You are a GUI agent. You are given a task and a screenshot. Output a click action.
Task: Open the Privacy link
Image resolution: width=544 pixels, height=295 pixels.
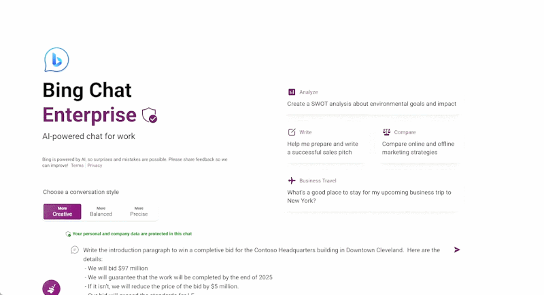pos(95,165)
